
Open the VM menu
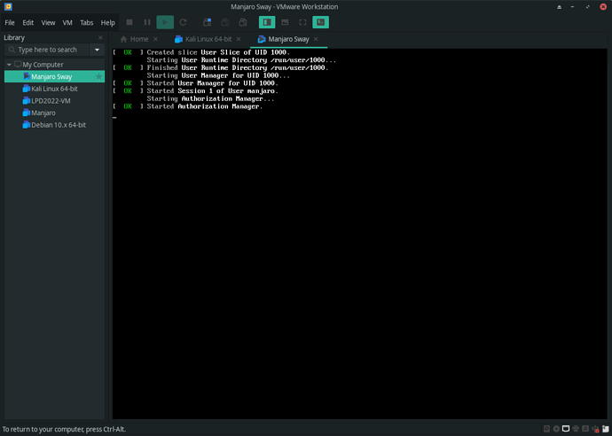click(67, 23)
